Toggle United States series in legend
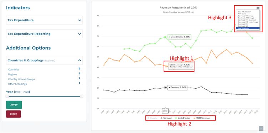Screen dimensions: 268x133 click(182, 118)
